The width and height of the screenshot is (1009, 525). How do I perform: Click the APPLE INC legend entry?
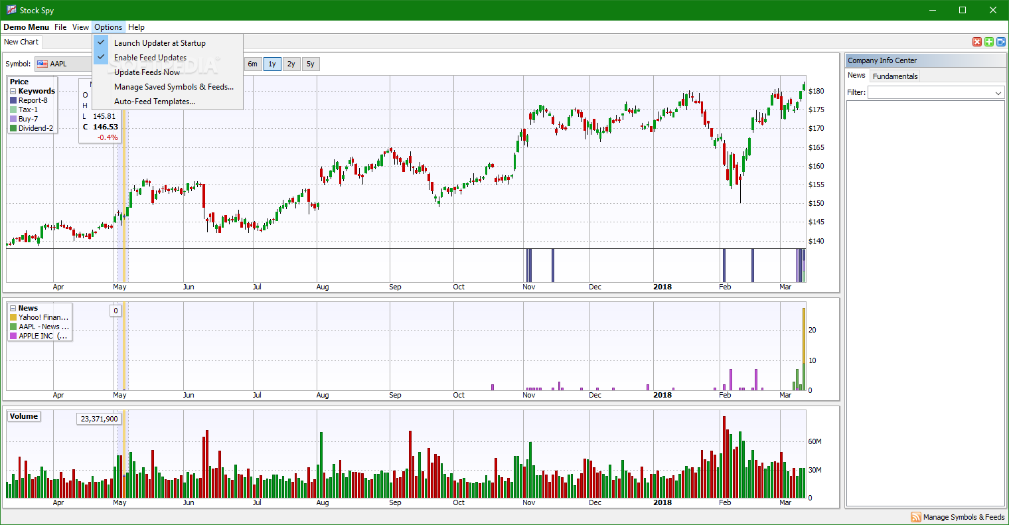(x=44, y=336)
